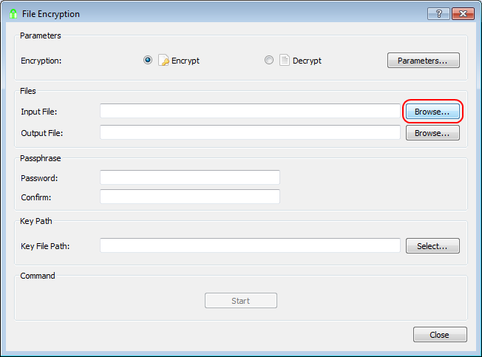
Task: Focus the Input File text field
Action: pyautogui.click(x=250, y=111)
